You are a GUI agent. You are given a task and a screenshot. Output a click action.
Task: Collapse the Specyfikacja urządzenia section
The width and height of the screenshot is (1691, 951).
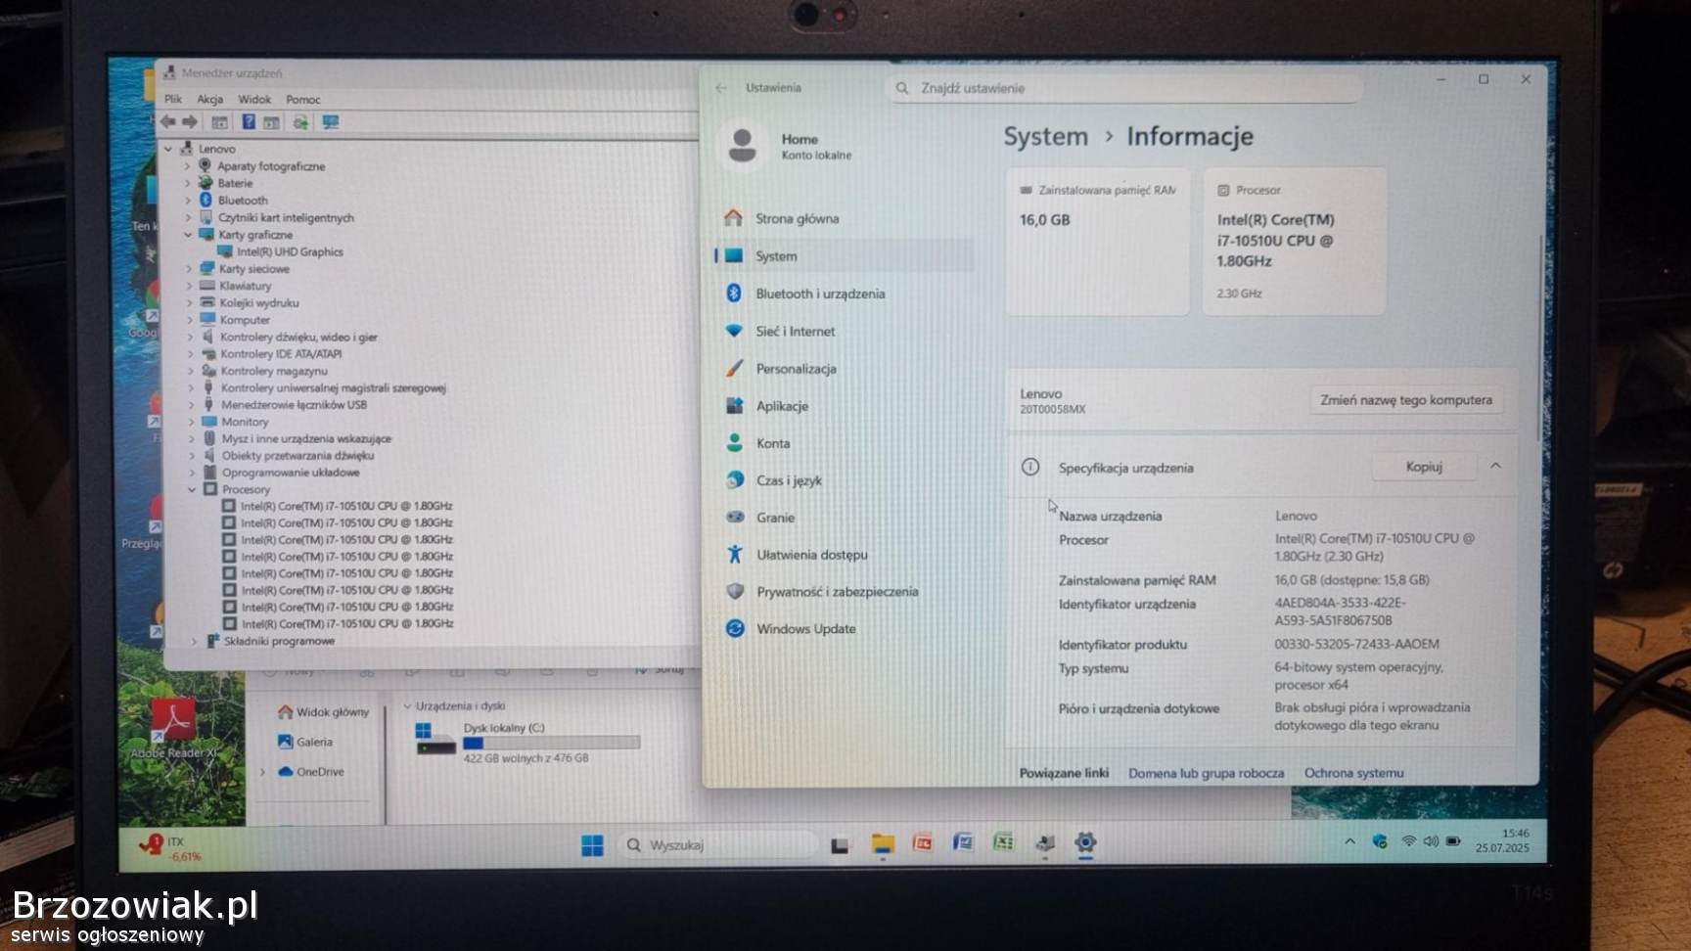point(1495,467)
